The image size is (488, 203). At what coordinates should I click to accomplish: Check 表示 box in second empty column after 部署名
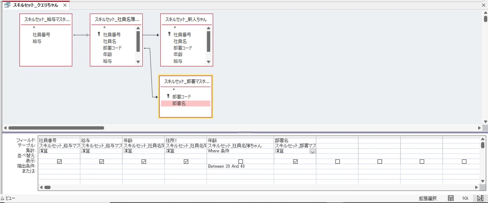380,161
